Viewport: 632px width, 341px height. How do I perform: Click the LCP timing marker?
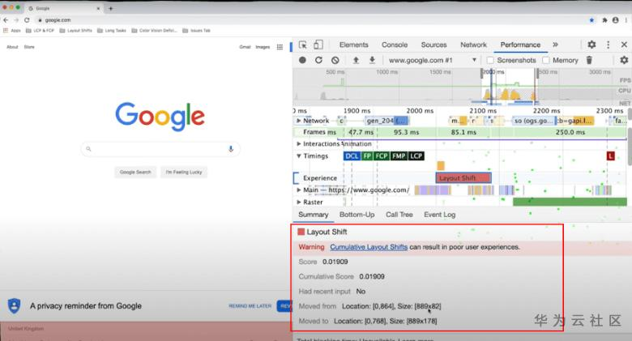tap(416, 156)
